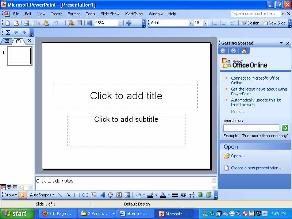Screen dimensions: 292x219
Task: Open Draw menu dropdown
Action: [x=11, y=195]
